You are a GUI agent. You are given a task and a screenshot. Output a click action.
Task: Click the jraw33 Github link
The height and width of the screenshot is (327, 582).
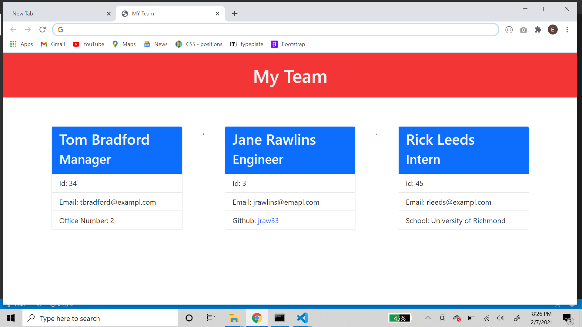click(268, 221)
